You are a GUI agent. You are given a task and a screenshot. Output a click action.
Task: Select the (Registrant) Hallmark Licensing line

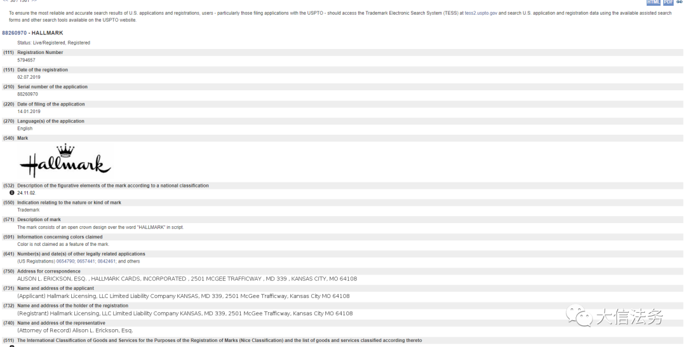point(185,313)
